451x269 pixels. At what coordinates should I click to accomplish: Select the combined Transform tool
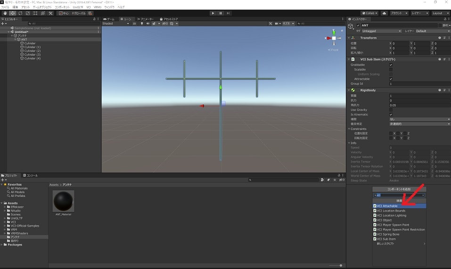point(43,13)
